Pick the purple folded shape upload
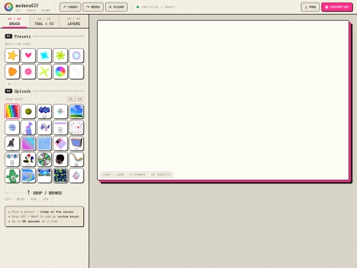This screenshot has width=357, height=268. (x=44, y=128)
